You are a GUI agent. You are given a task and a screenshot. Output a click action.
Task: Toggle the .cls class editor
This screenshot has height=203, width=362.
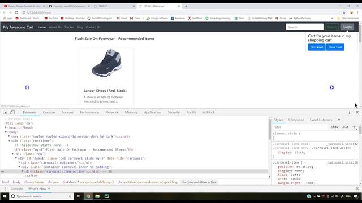click(x=345, y=127)
